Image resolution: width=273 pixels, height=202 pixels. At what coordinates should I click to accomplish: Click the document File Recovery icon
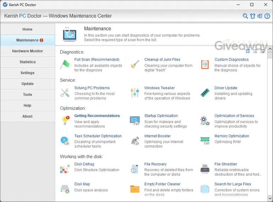tap(135, 169)
